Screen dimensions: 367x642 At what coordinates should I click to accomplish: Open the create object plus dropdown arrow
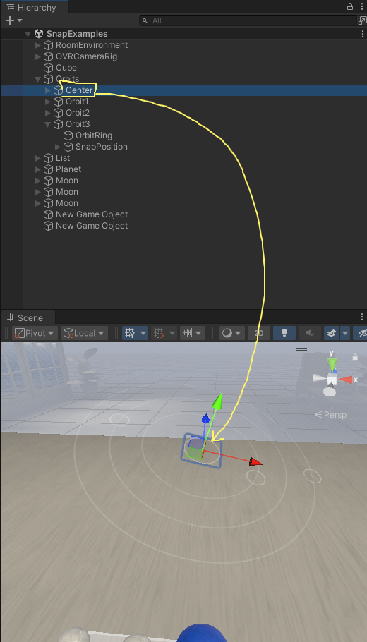tap(20, 20)
